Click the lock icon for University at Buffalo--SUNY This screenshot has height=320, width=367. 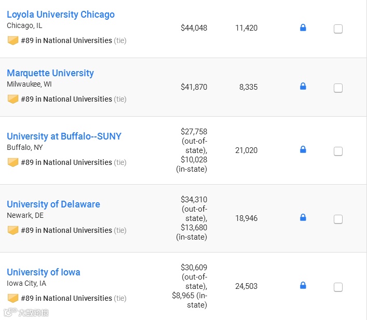303,150
